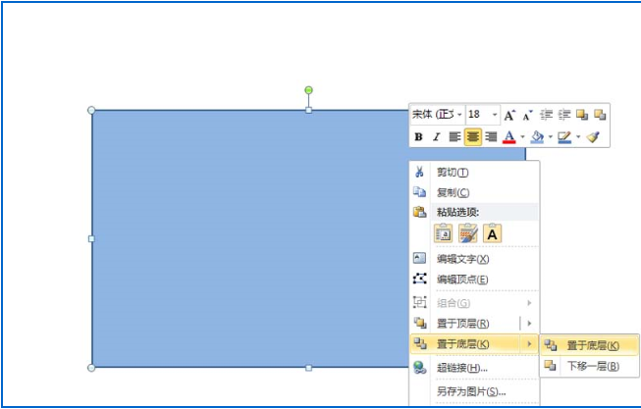This screenshot has height=409, width=641.
Task: Expand the 置于底层 submenu arrow
Action: pyautogui.click(x=529, y=343)
